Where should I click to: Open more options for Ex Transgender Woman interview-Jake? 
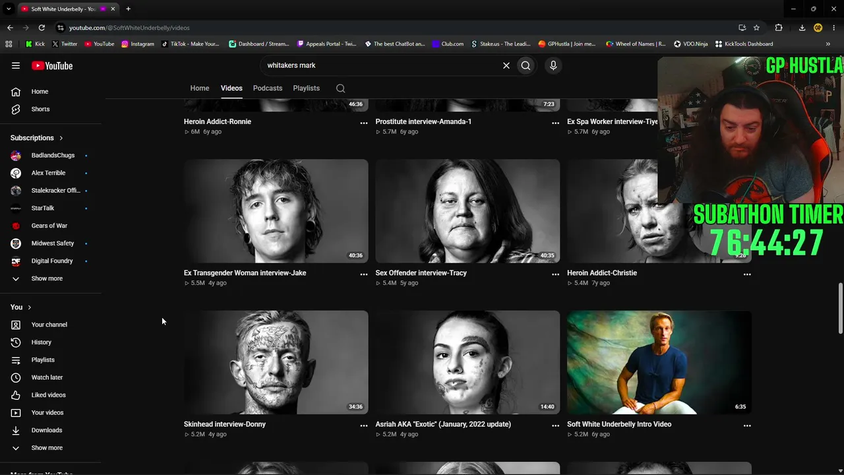click(364, 274)
